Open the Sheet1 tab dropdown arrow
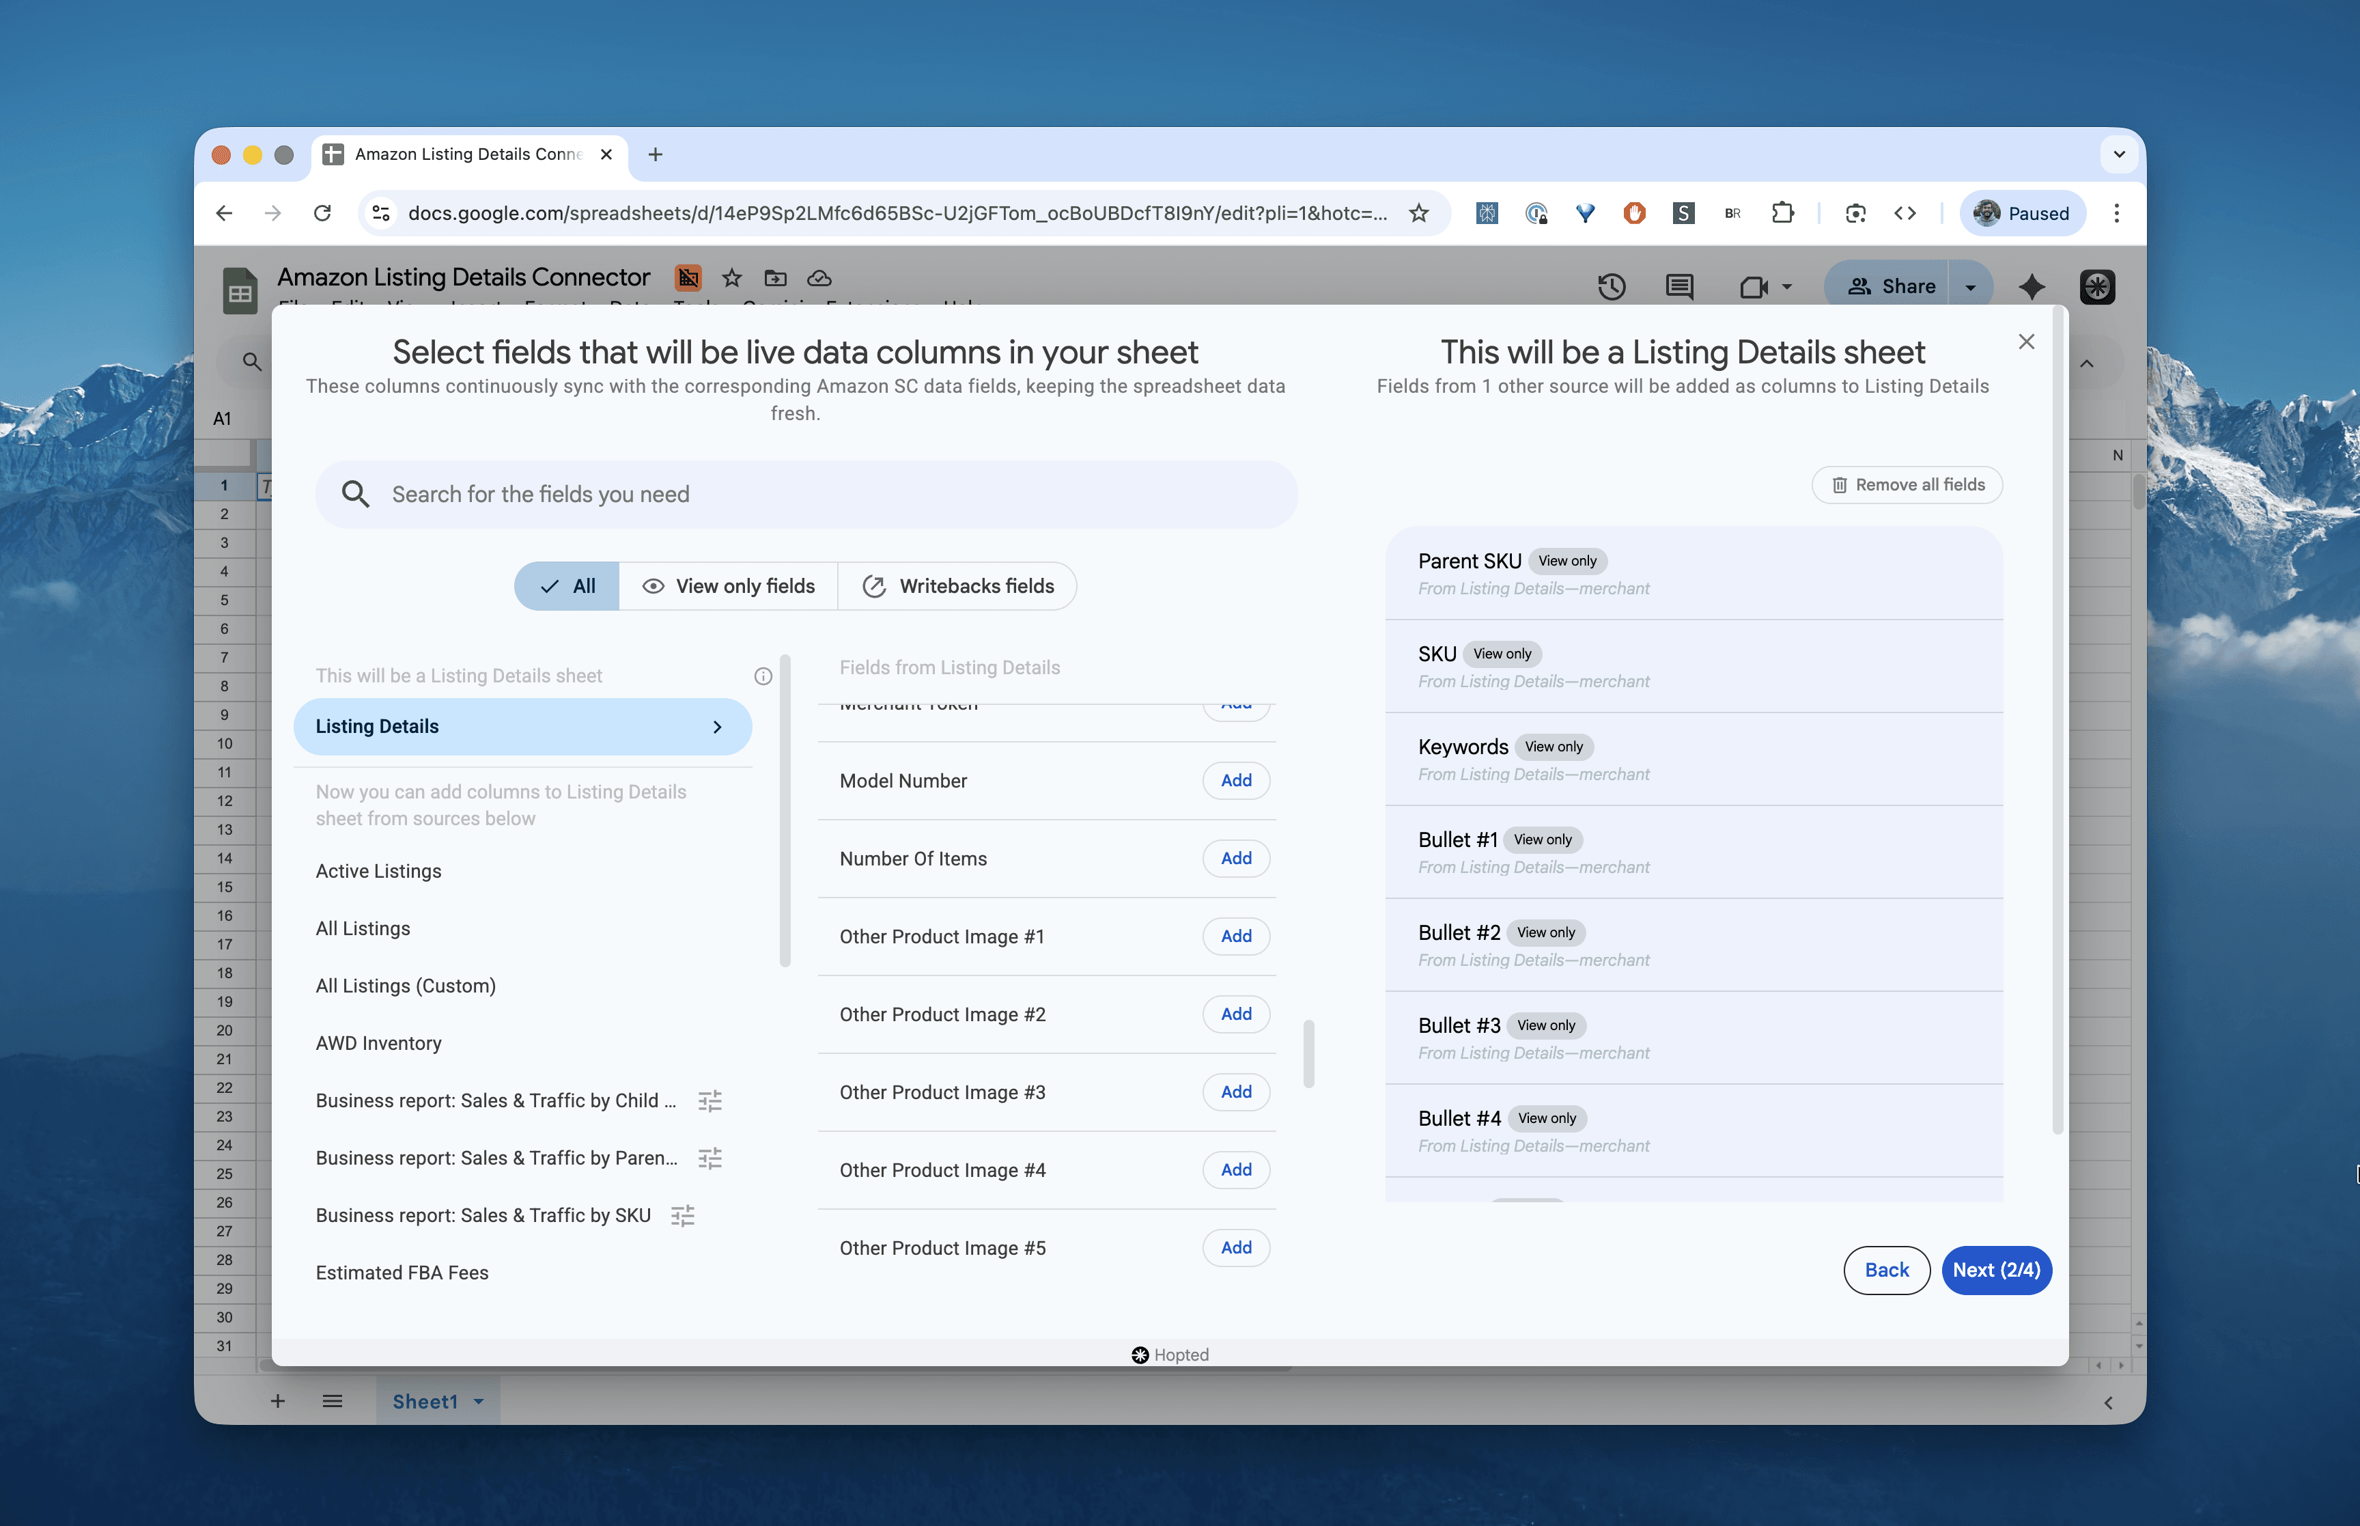 (x=479, y=1401)
